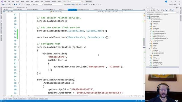Click the Preview Selected Items button in Solution Explorer
The width and height of the screenshot is (182, 102).
click(x=172, y=10)
